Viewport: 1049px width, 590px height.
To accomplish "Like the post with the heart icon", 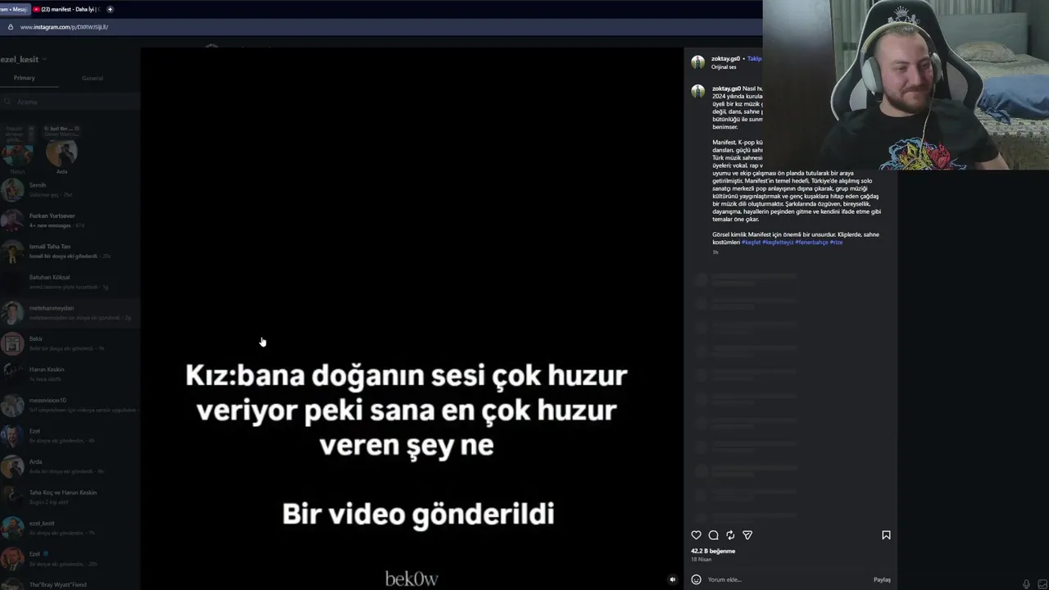I will [x=697, y=535].
